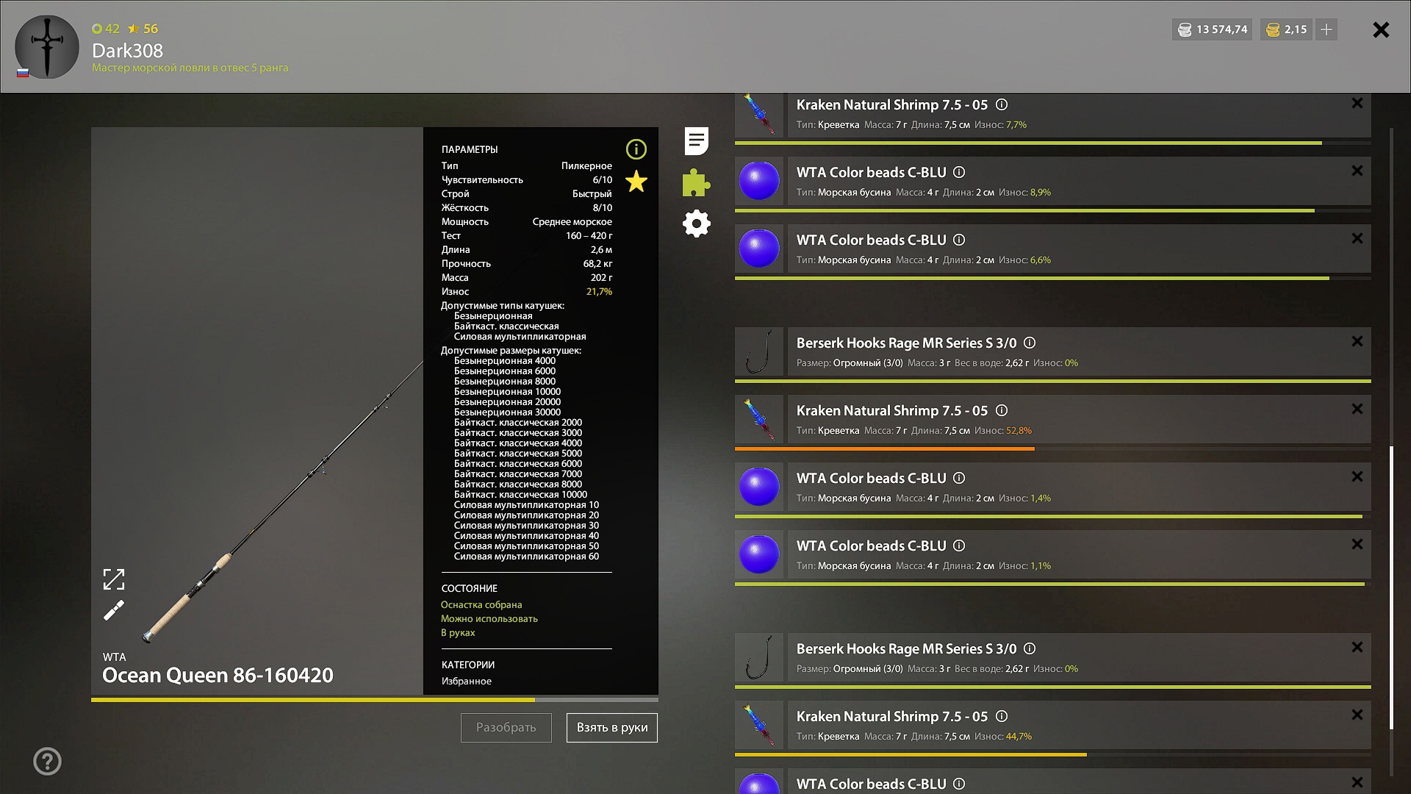Click the star rating 56 indicator

tap(143, 29)
